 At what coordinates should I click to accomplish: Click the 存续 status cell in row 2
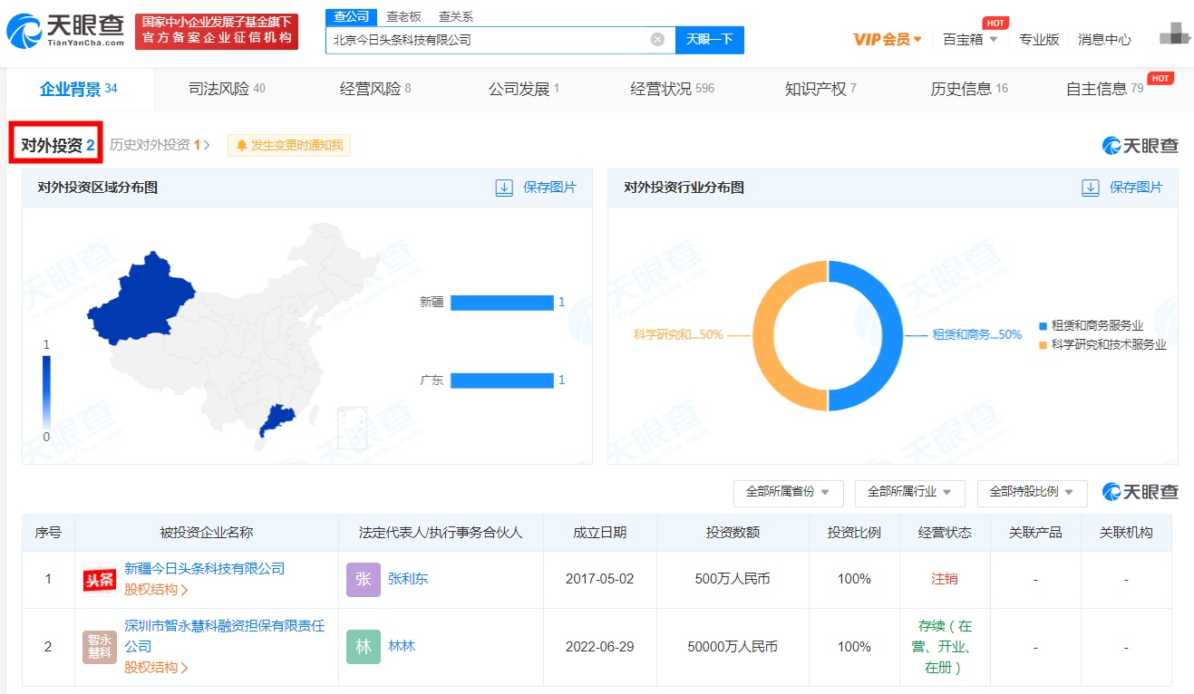tap(945, 647)
